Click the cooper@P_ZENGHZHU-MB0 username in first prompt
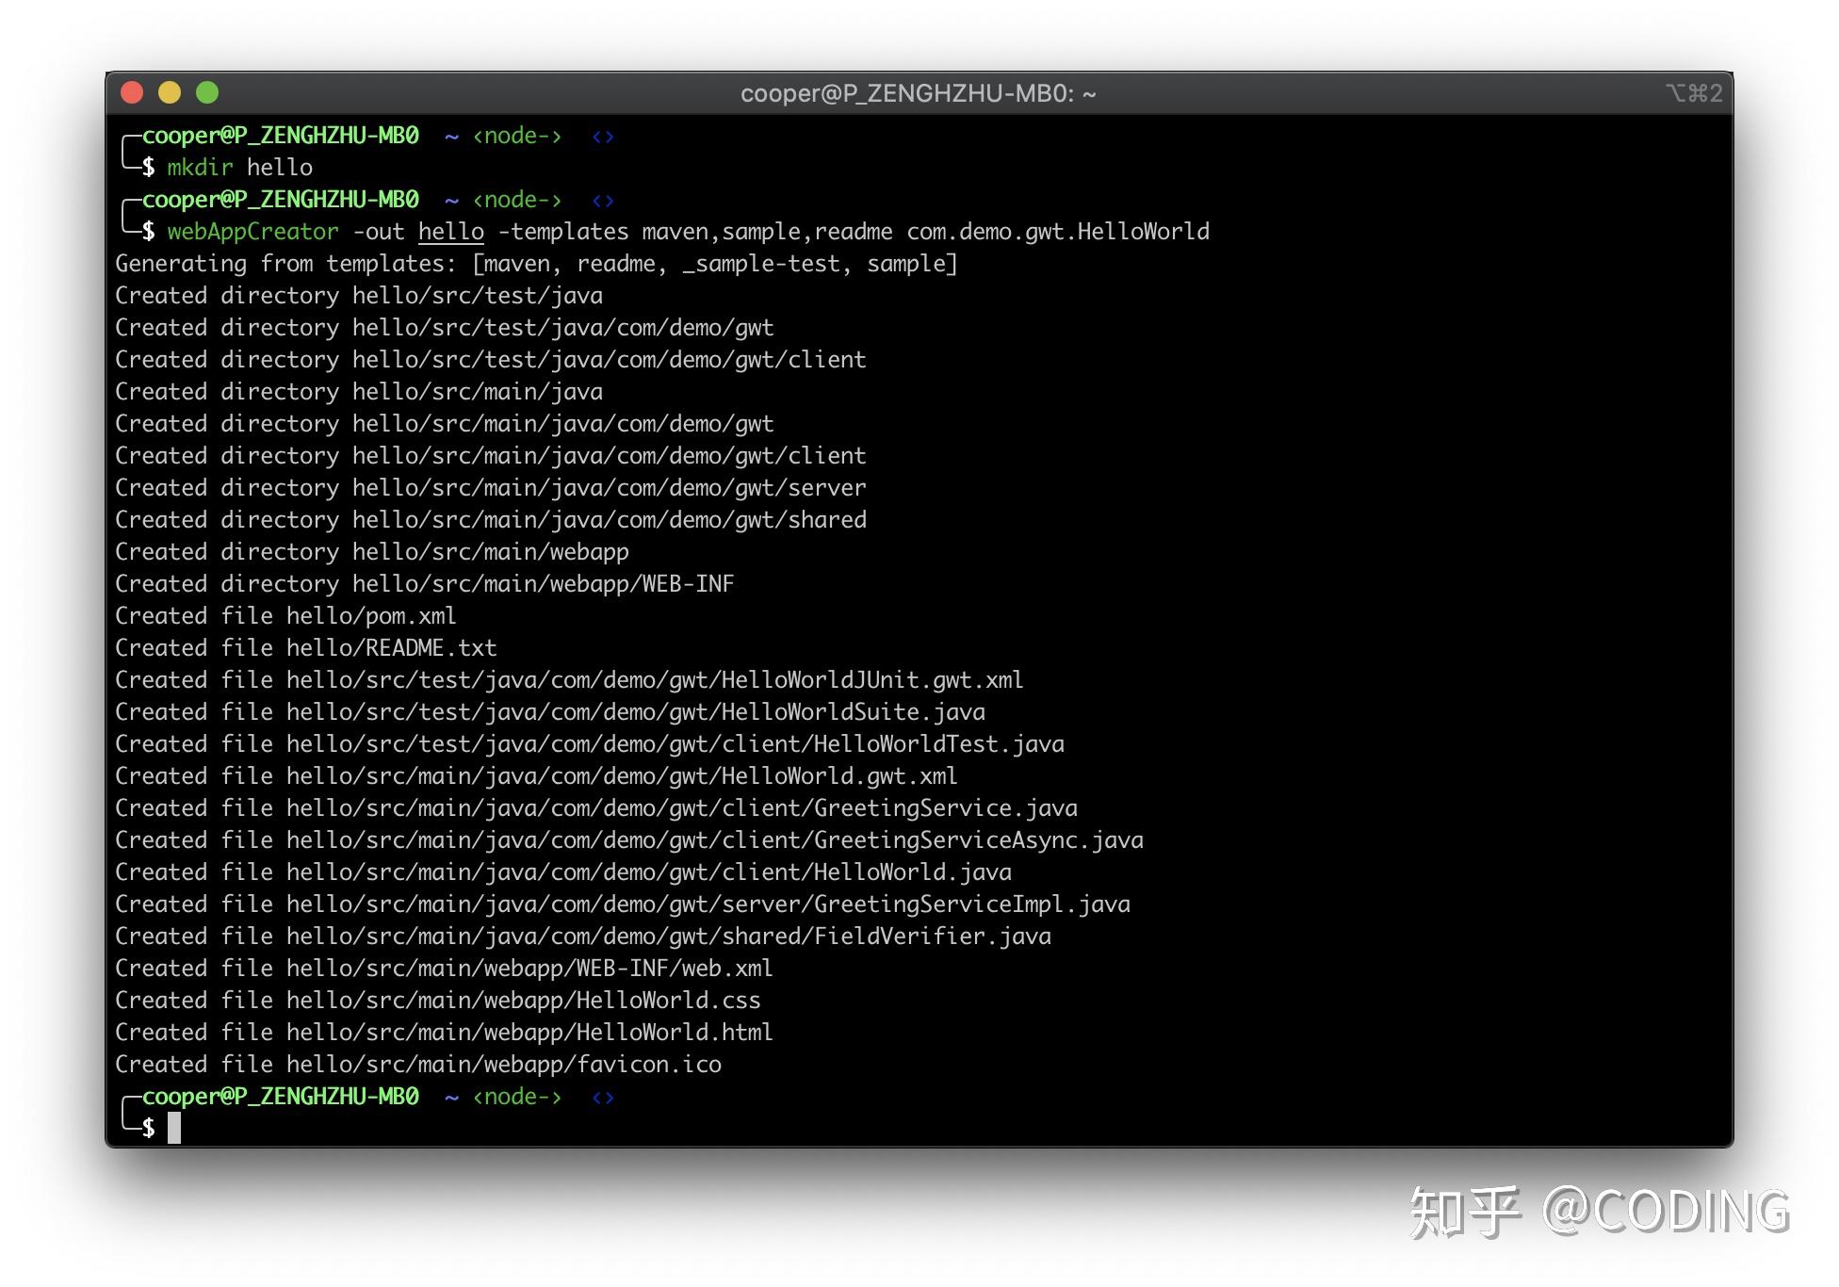 pyautogui.click(x=281, y=135)
